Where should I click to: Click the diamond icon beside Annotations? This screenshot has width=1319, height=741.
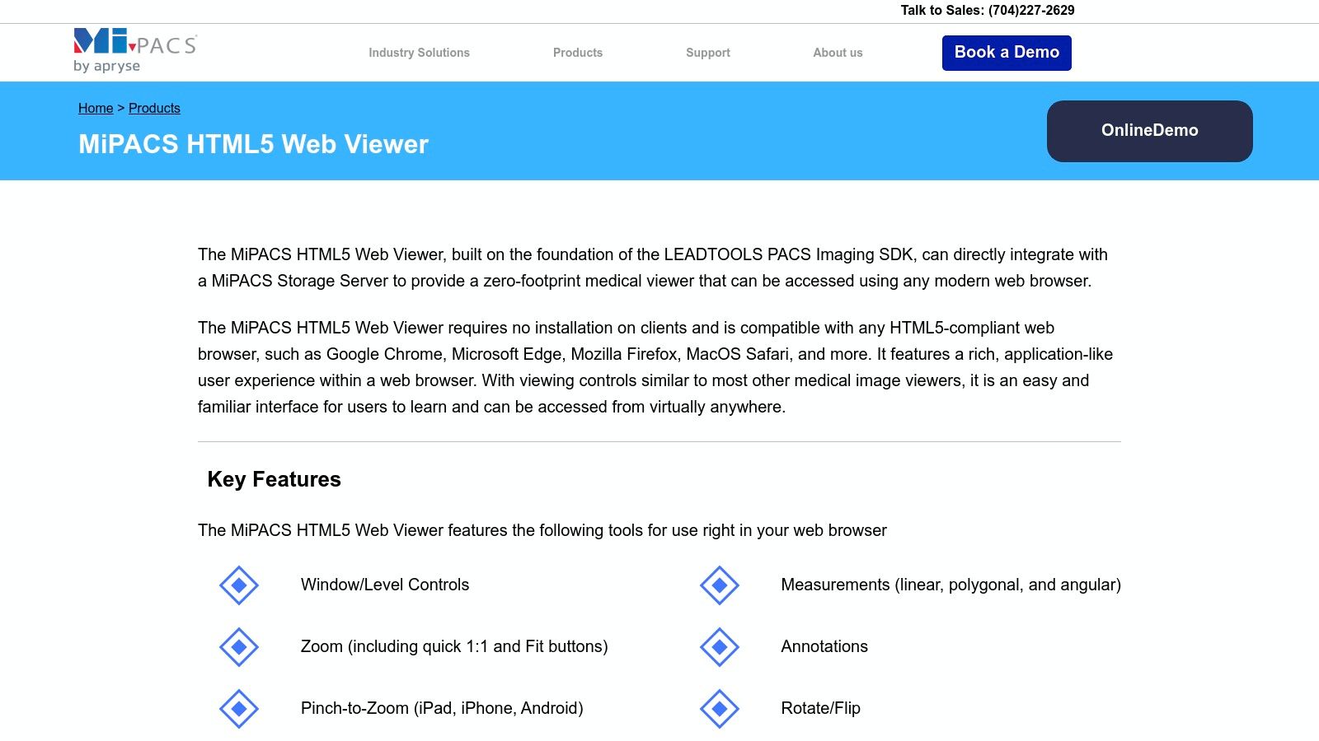719,647
